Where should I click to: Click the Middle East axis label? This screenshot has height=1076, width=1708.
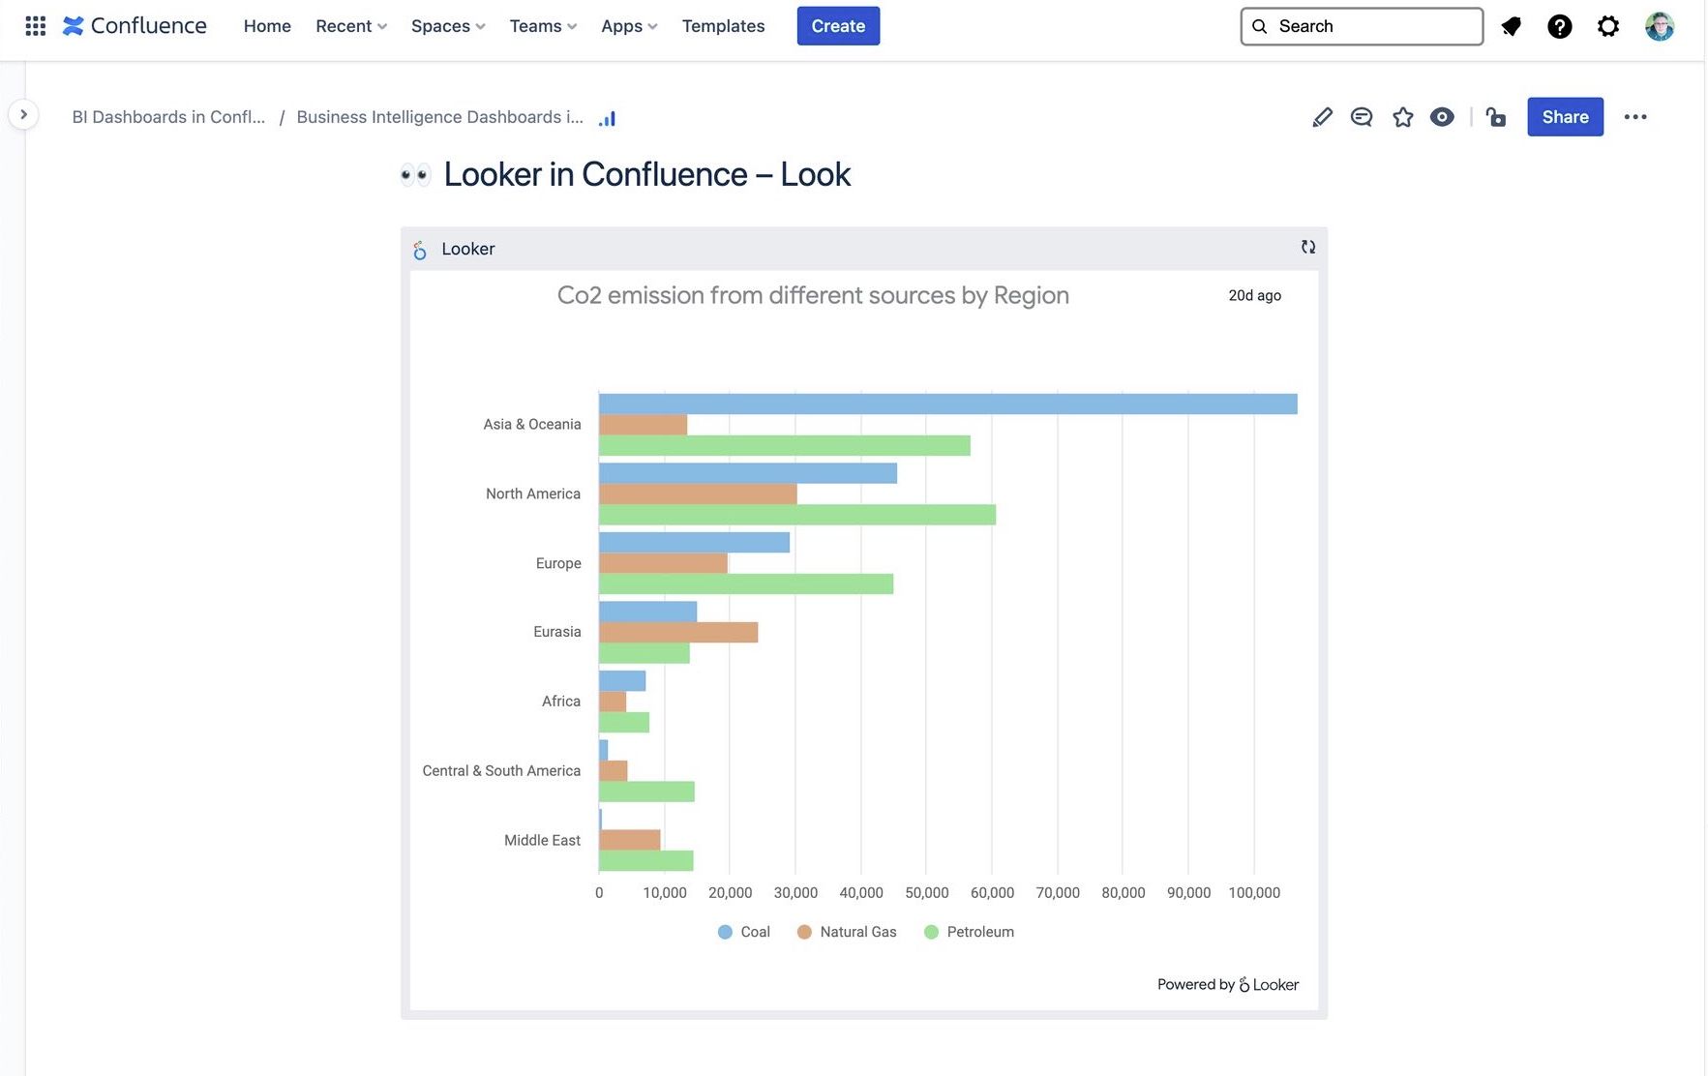pos(542,840)
